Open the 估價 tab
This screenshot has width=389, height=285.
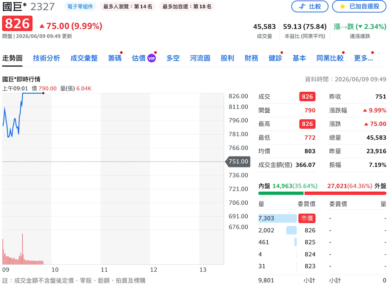pyautogui.click(x=139, y=58)
